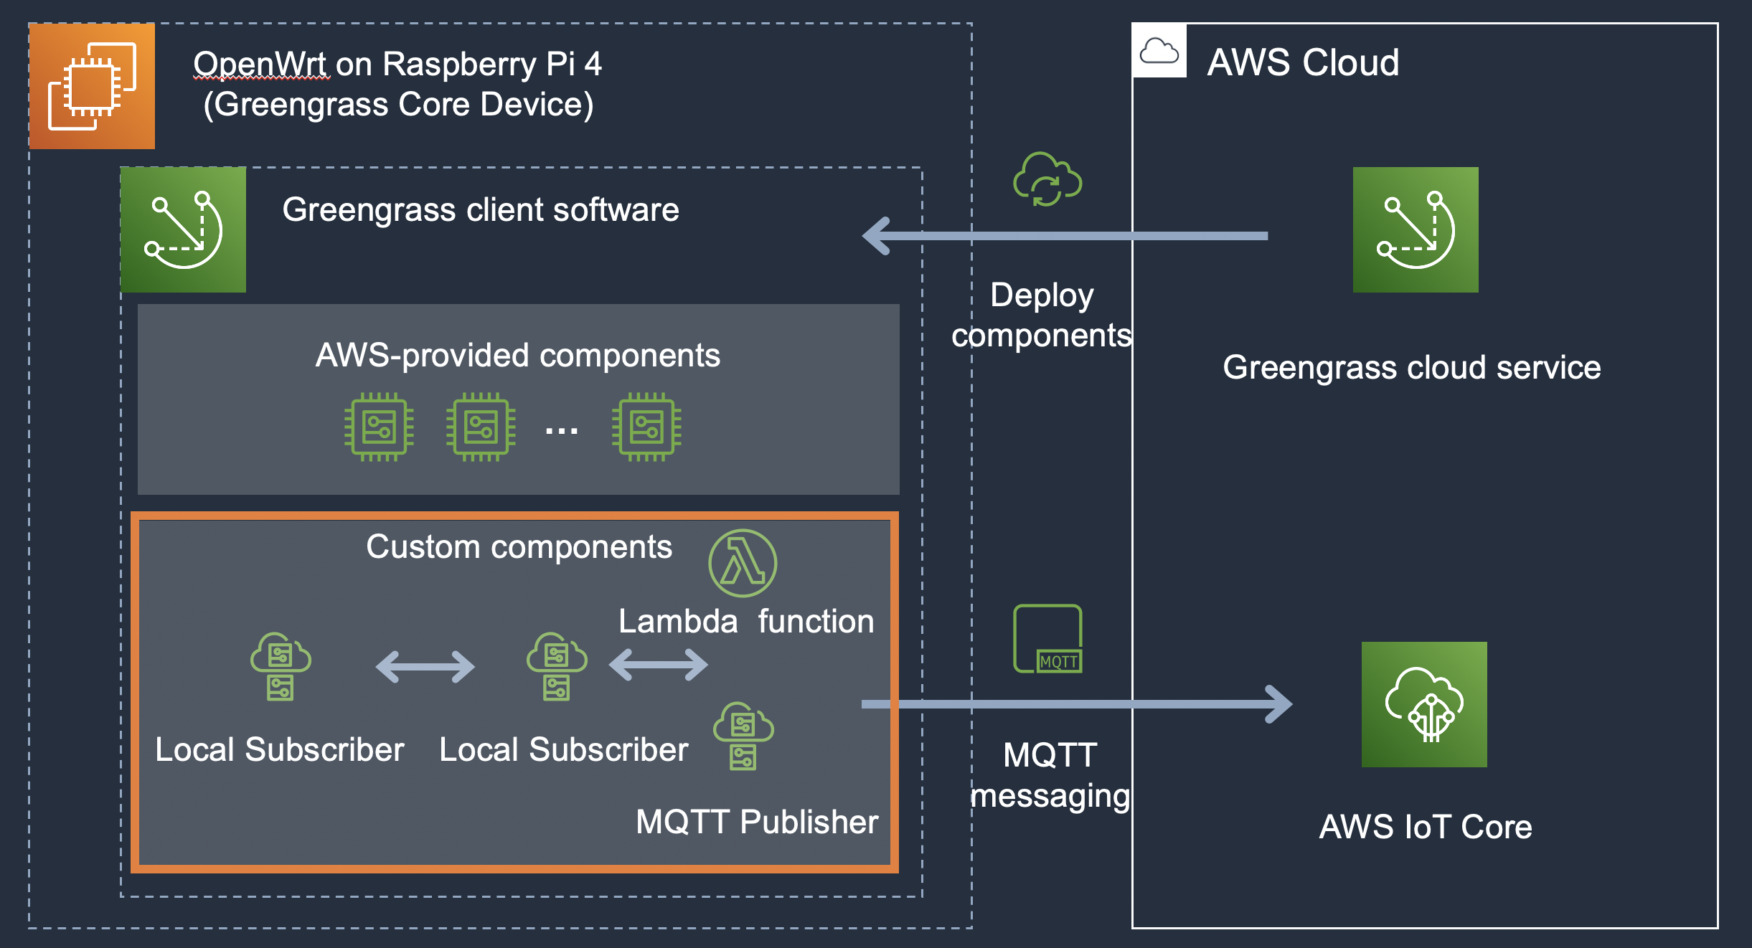The image size is (1752, 948).
Task: Click the Lambda function icon
Action: (742, 563)
